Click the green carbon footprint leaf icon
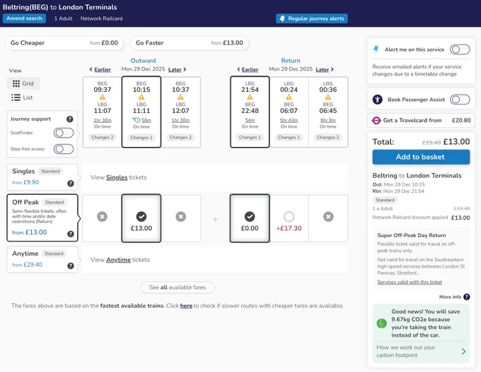481x372 pixels. point(381,323)
